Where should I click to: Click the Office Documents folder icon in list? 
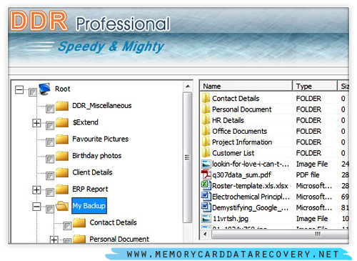206,131
